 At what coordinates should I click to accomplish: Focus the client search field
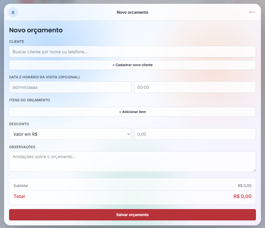point(132,52)
